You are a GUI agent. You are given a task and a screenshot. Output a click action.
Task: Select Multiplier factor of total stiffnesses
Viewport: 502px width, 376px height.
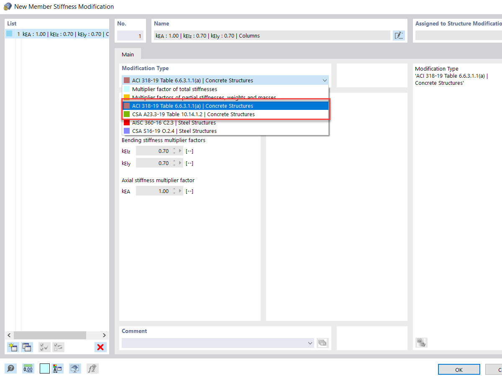tap(174, 89)
